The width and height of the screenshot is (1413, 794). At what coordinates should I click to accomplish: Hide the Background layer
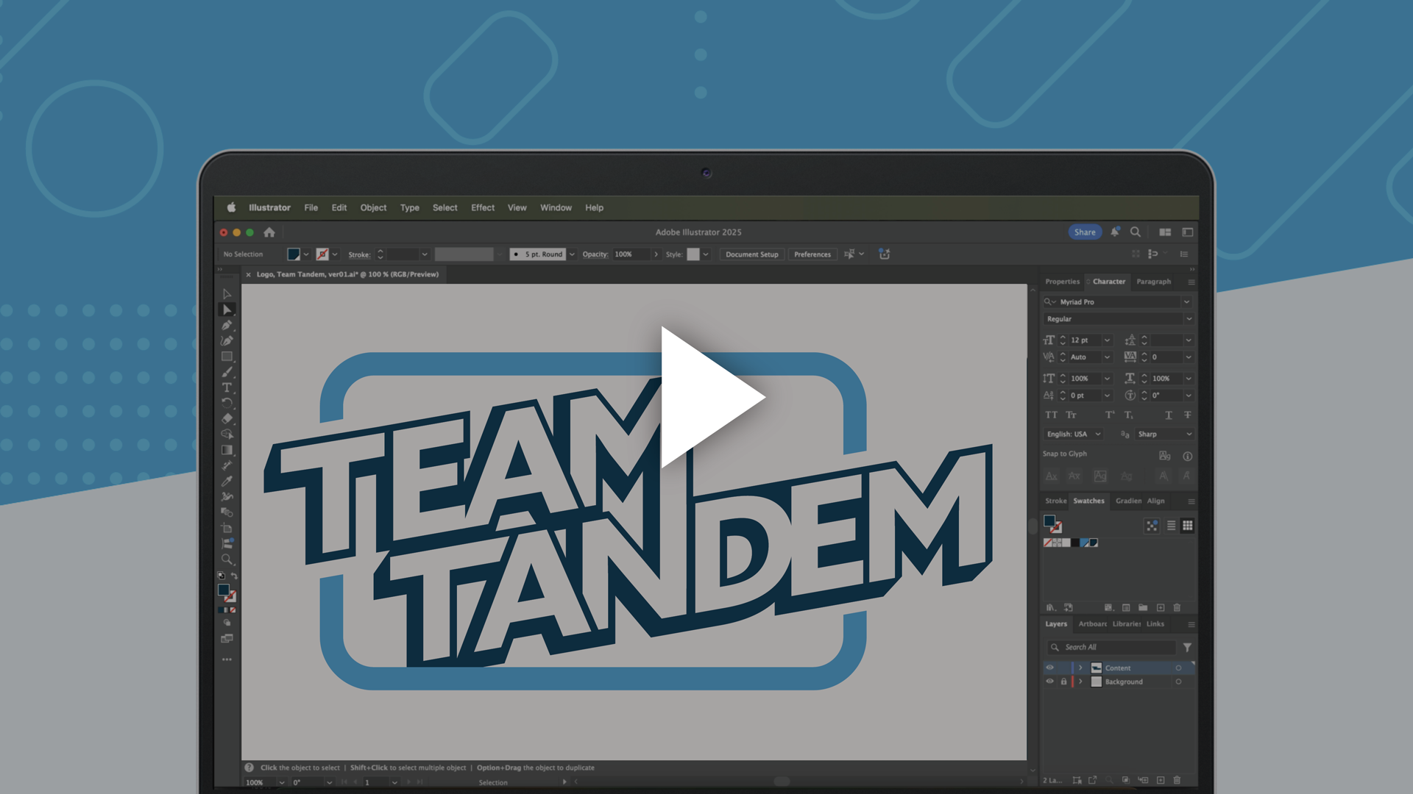tap(1050, 682)
